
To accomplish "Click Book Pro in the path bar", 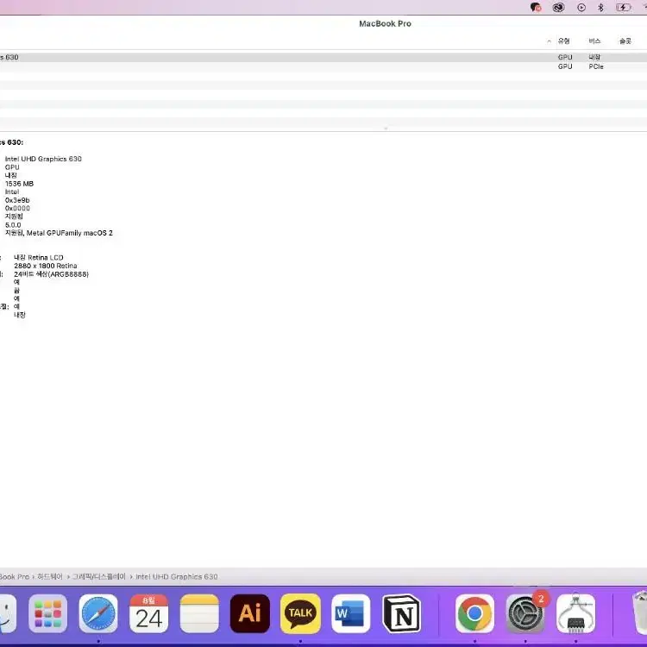I will [15, 576].
